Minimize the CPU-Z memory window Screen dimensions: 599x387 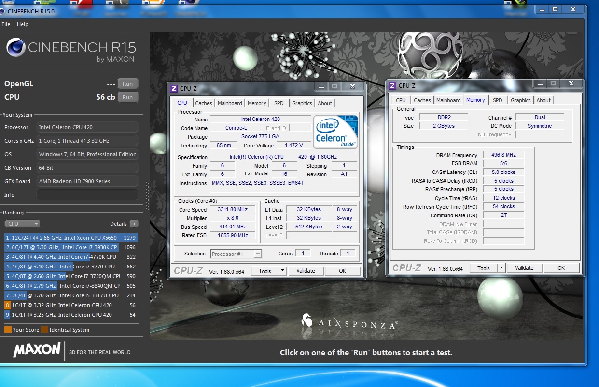[540, 84]
